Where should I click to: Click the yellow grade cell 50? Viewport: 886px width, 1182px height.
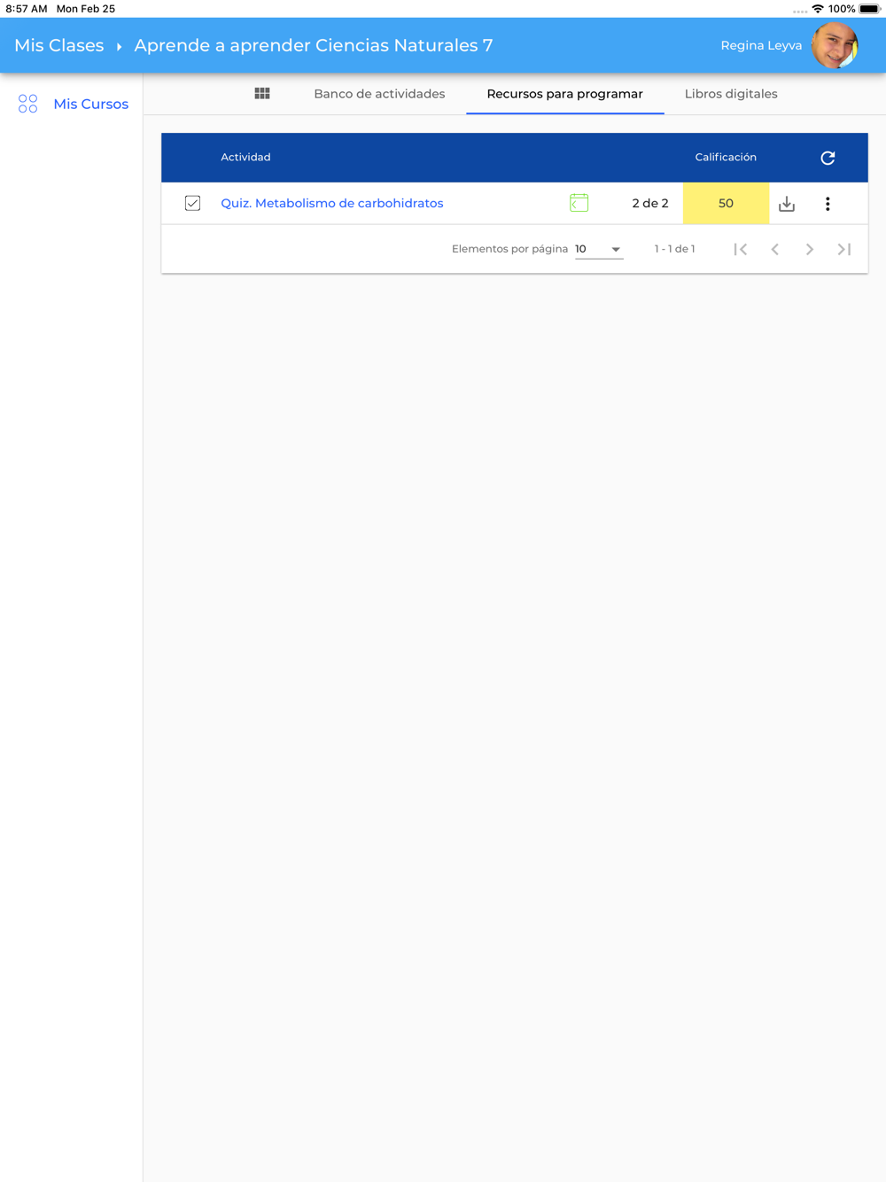[x=726, y=203]
